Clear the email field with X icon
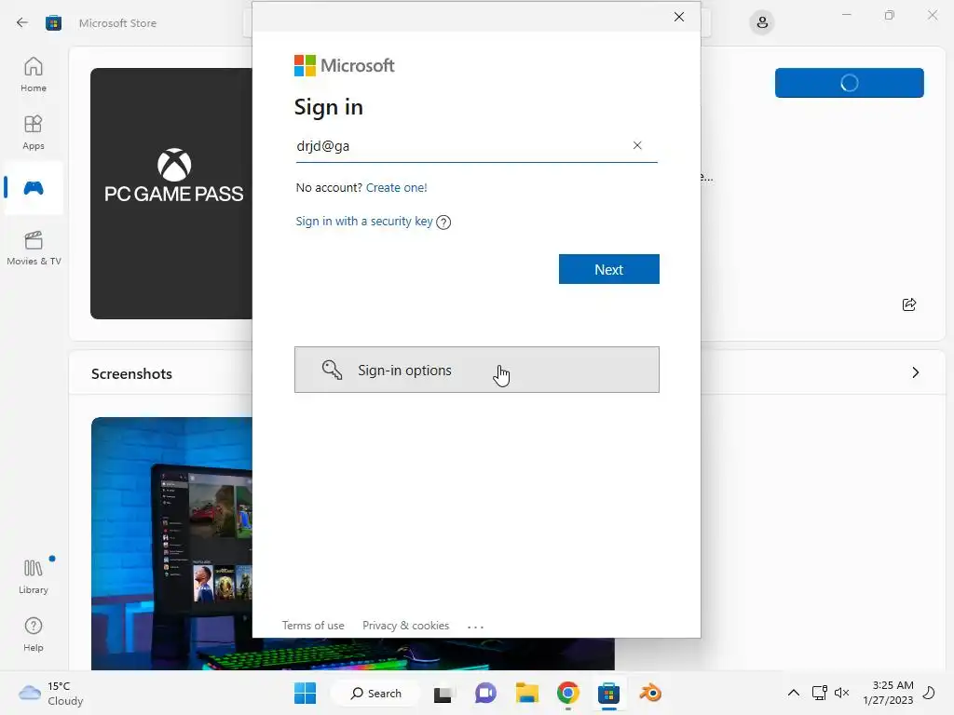This screenshot has width=954, height=715. (637, 145)
